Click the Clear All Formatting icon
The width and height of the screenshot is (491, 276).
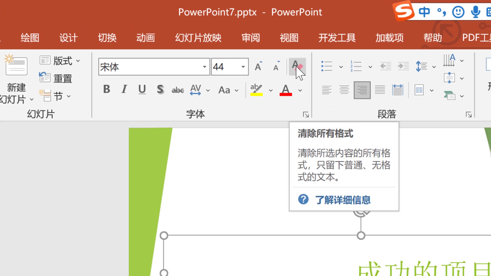[296, 66]
